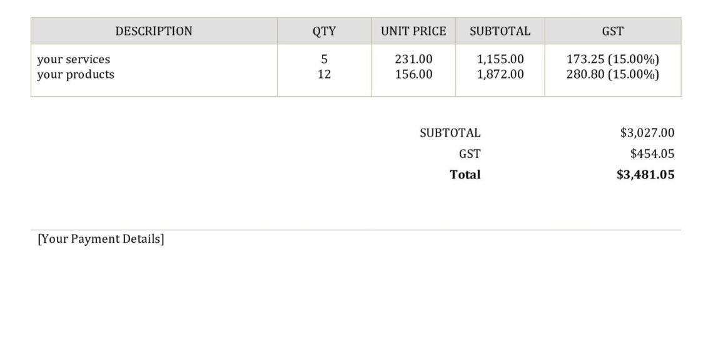The width and height of the screenshot is (713, 337).
Task: Select the QTY column header
Action: click(x=324, y=31)
